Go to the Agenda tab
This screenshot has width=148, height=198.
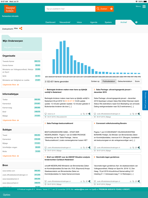94,22
